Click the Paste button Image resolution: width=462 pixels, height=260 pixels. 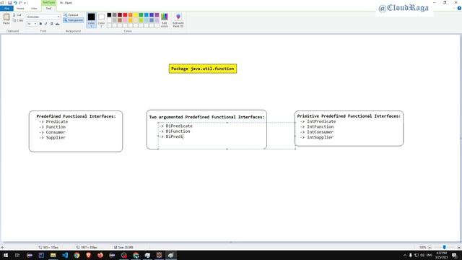(x=6, y=19)
